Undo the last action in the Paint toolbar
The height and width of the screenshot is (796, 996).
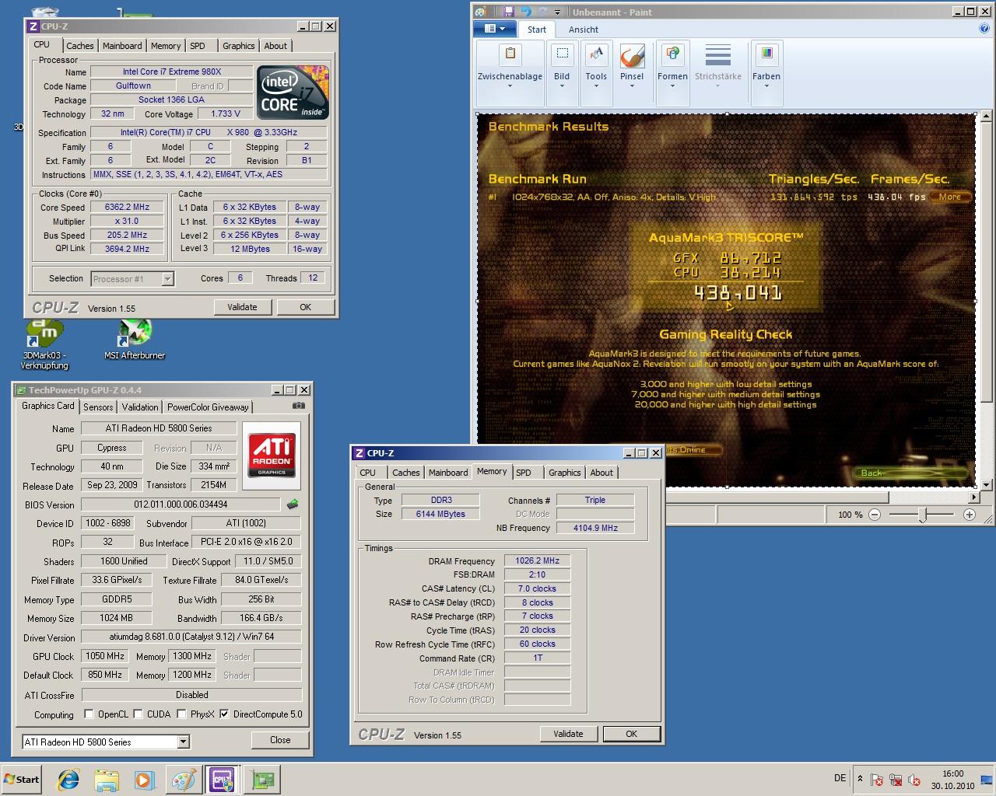(525, 12)
